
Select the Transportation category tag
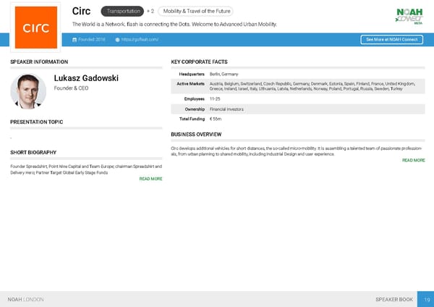click(x=122, y=12)
